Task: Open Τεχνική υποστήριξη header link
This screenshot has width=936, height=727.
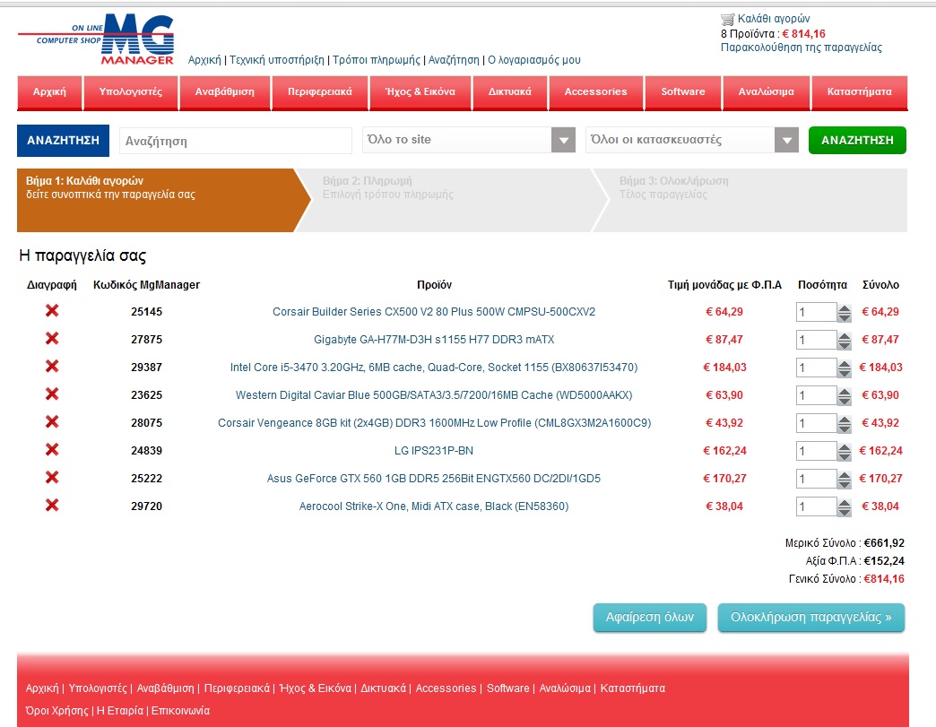Action: point(277,60)
